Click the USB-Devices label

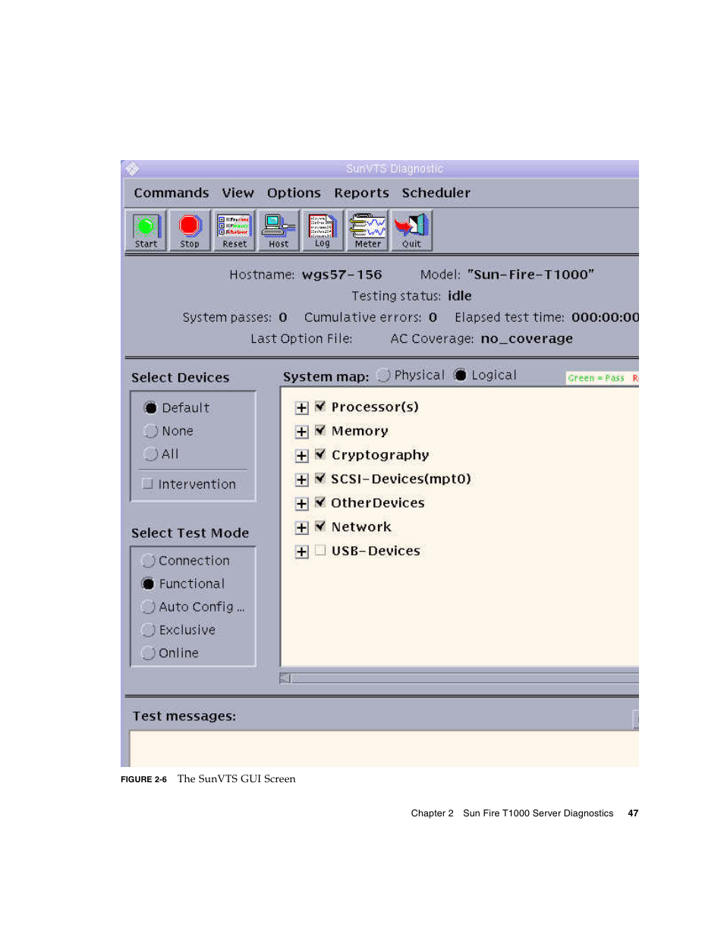click(x=376, y=551)
